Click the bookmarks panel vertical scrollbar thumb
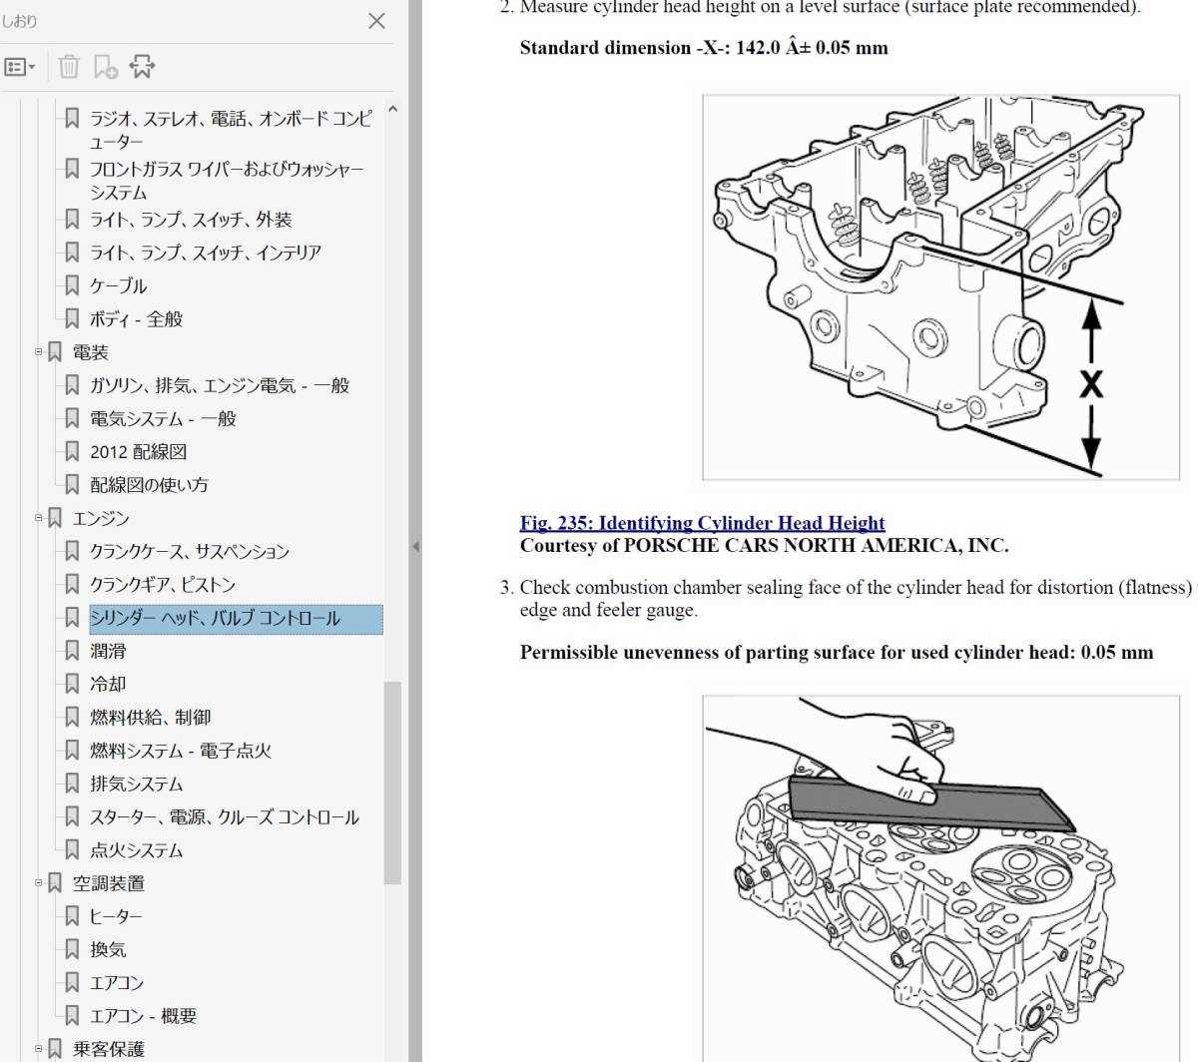The width and height of the screenshot is (1198, 1062). click(392, 783)
